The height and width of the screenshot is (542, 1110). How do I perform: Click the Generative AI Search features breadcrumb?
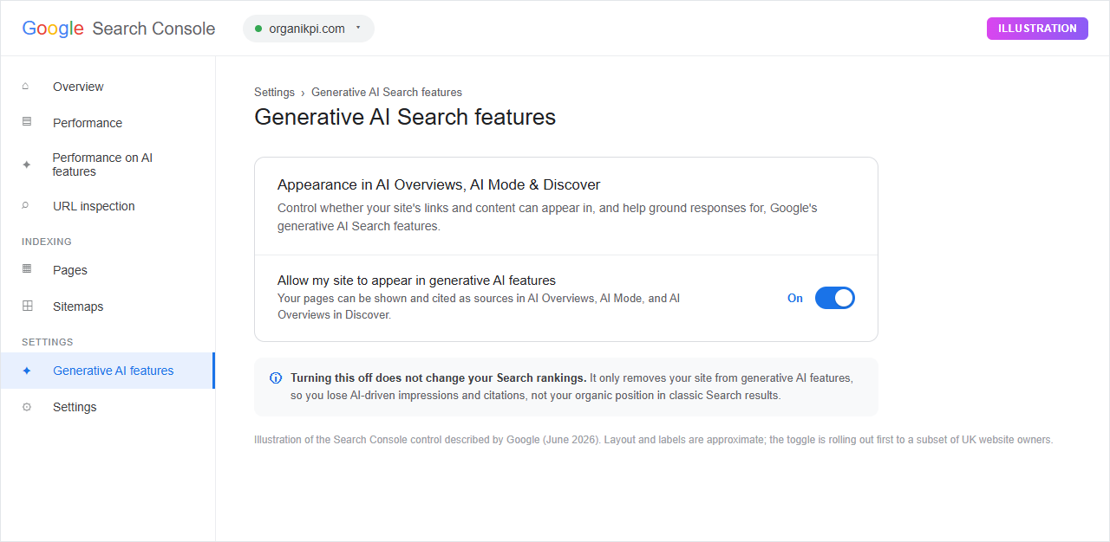coord(387,92)
